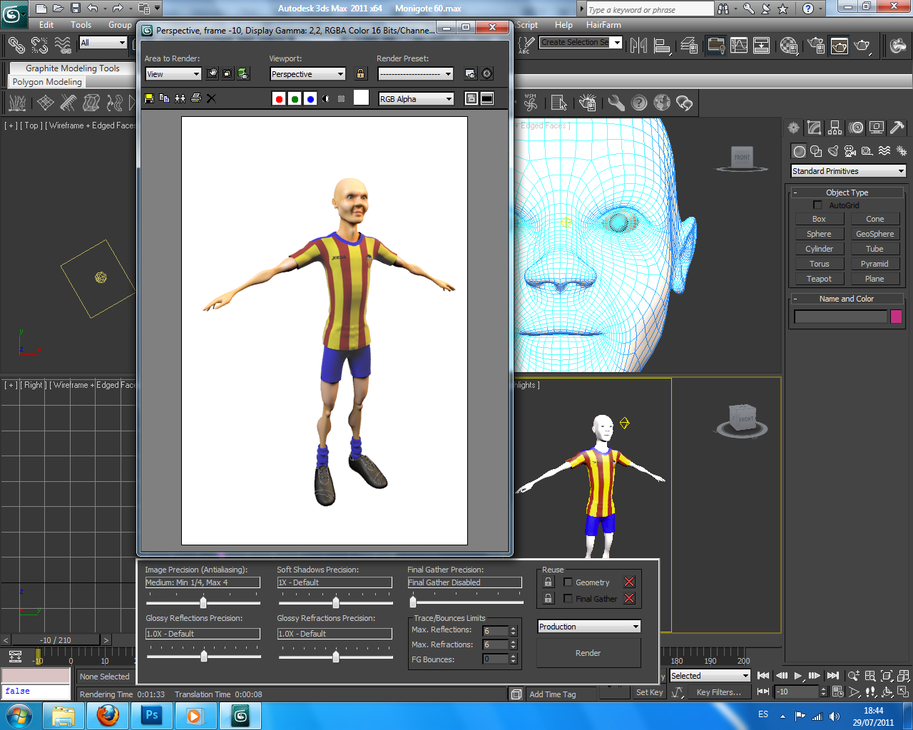Open the Production render mode dropdown
Image resolution: width=913 pixels, height=730 pixels.
589,627
